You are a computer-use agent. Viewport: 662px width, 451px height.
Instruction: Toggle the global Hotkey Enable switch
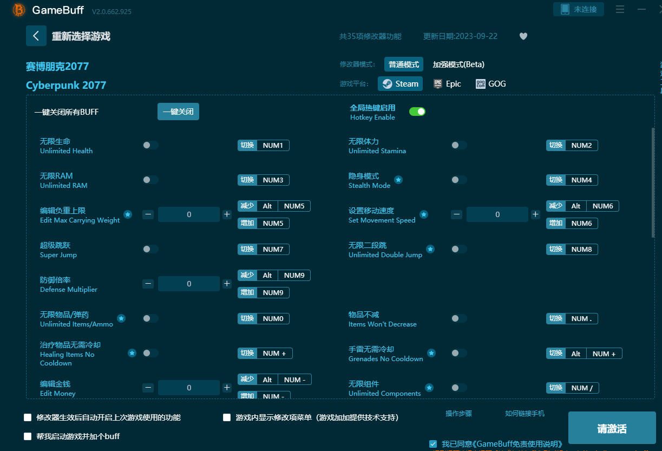click(417, 112)
